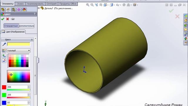Image resolution: width=188 pixels, height=106 pixels.
Task: Increment the red value spinner
Action: pos(29,86)
